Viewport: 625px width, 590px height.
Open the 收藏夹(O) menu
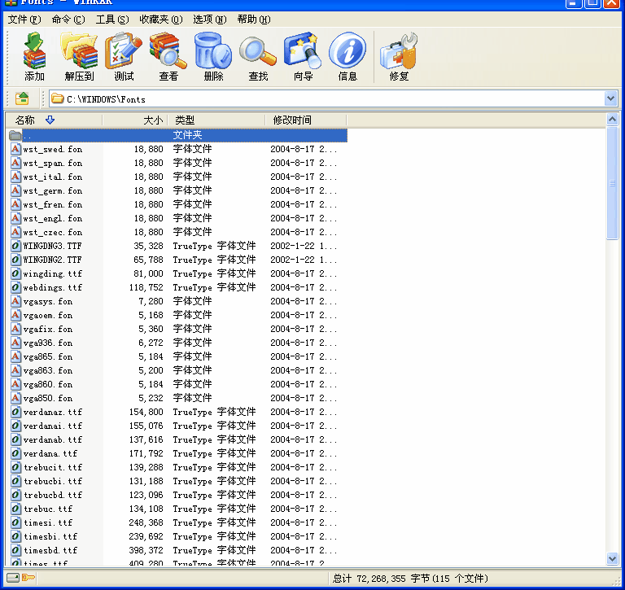point(161,20)
